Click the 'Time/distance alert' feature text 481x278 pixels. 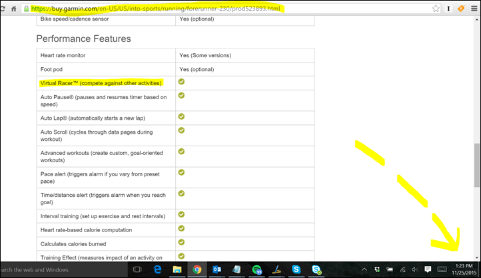(103, 198)
